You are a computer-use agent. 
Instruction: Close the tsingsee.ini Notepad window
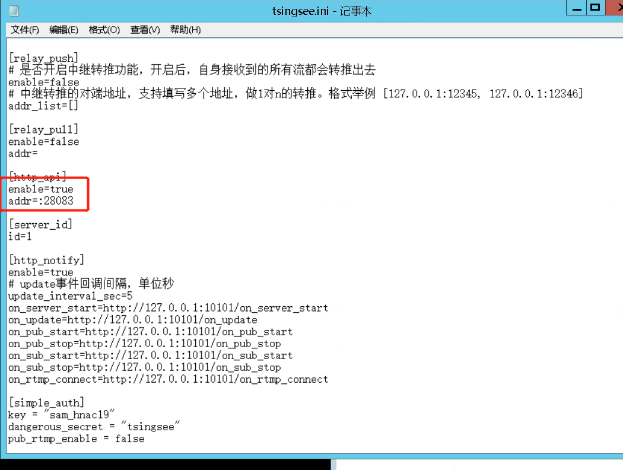coord(615,8)
